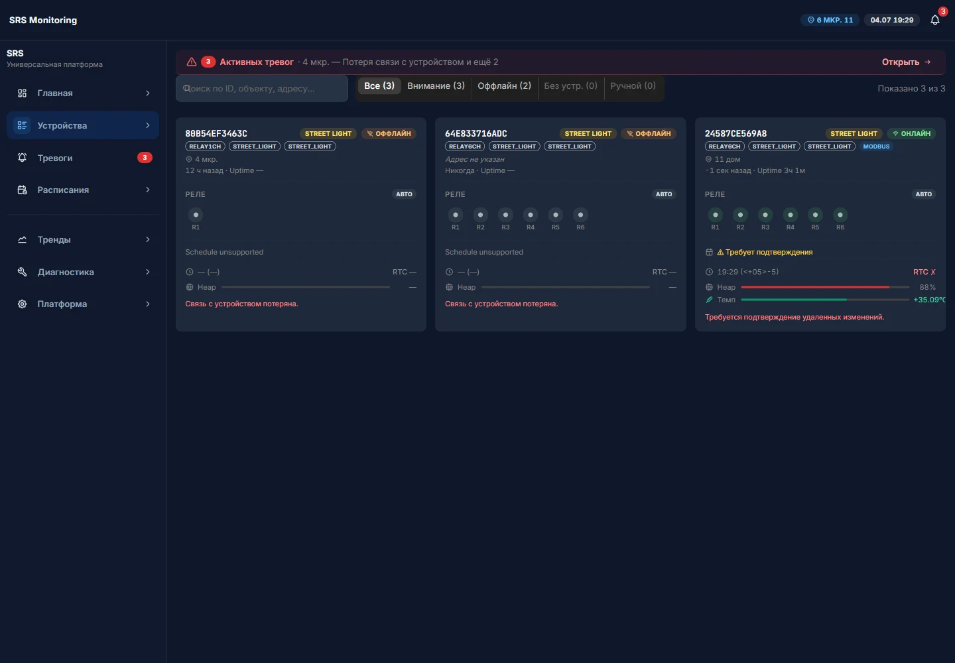955x663 pixels.
Task: Expand the Устройства menu chevron
Action: (148, 125)
